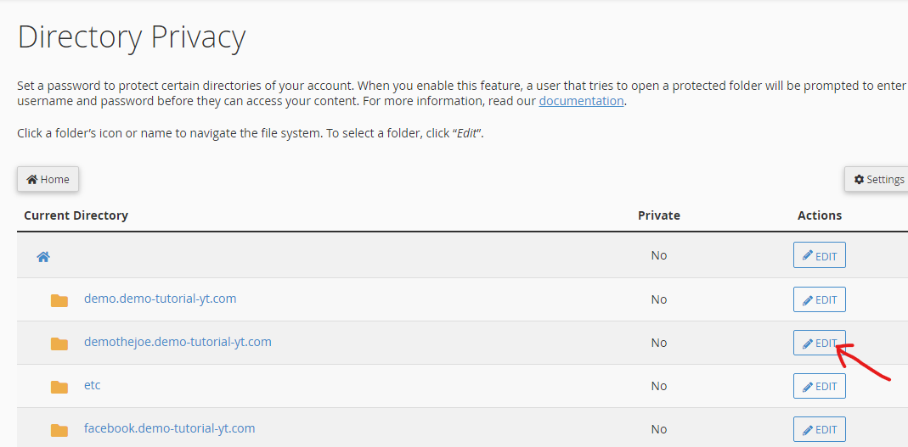Click Edit for the etc folder

[x=819, y=386]
